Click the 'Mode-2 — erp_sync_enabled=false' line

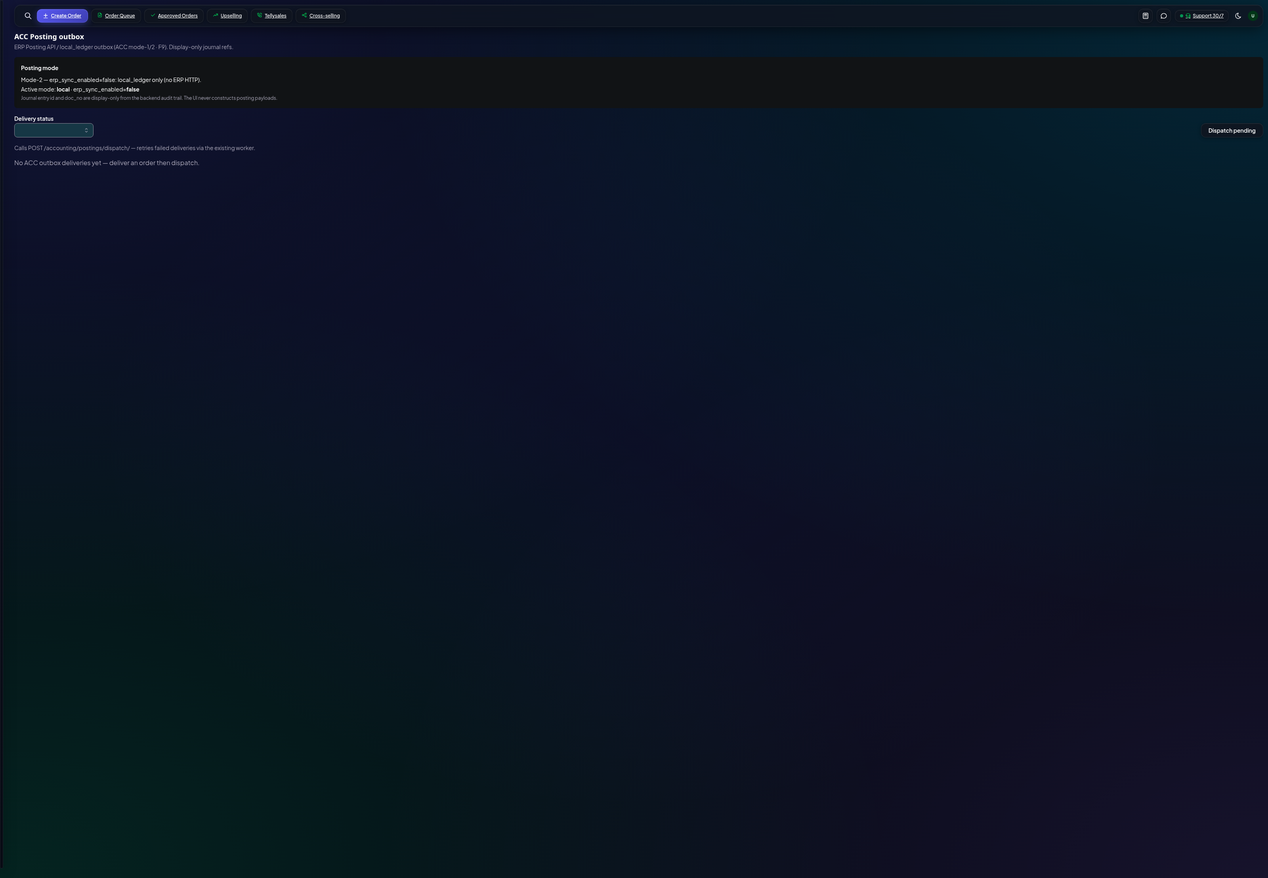111,80
